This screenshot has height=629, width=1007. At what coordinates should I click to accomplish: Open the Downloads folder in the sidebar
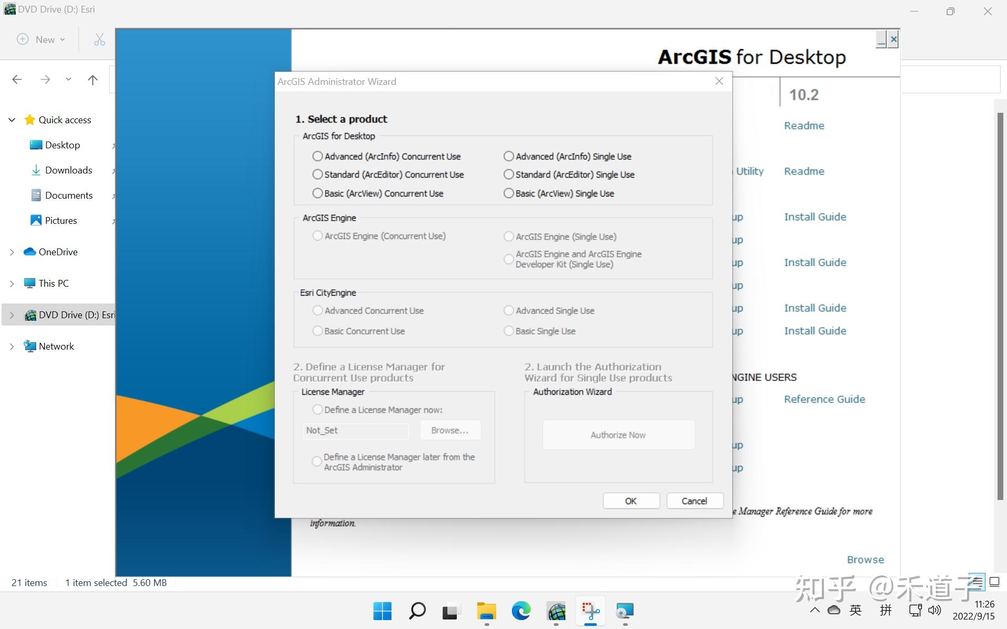coord(69,170)
